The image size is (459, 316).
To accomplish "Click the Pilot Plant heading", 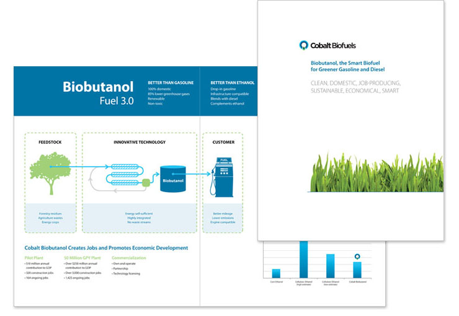I will [x=36, y=257].
